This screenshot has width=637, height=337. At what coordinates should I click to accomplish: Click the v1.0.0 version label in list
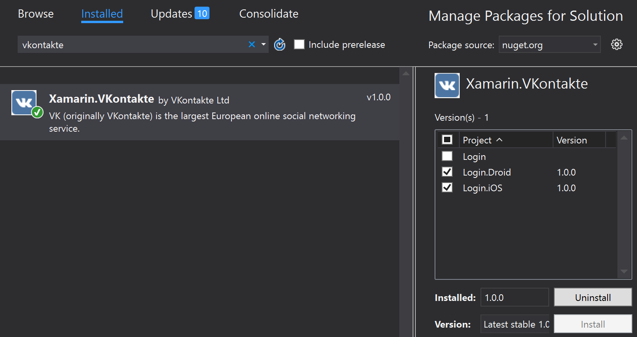click(379, 97)
